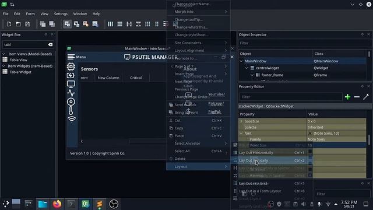Select the disk icon in form sidebar
373x210 pixels.
(x=71, y=101)
